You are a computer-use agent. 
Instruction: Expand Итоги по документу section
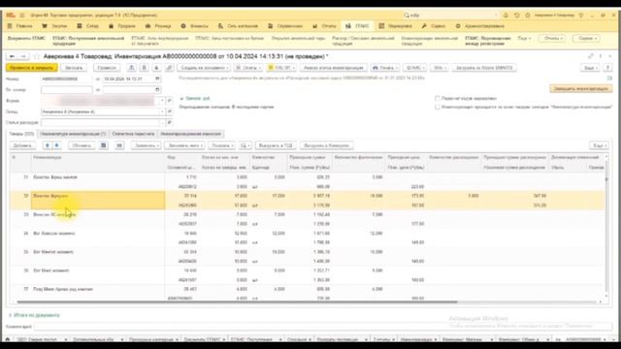[34, 315]
